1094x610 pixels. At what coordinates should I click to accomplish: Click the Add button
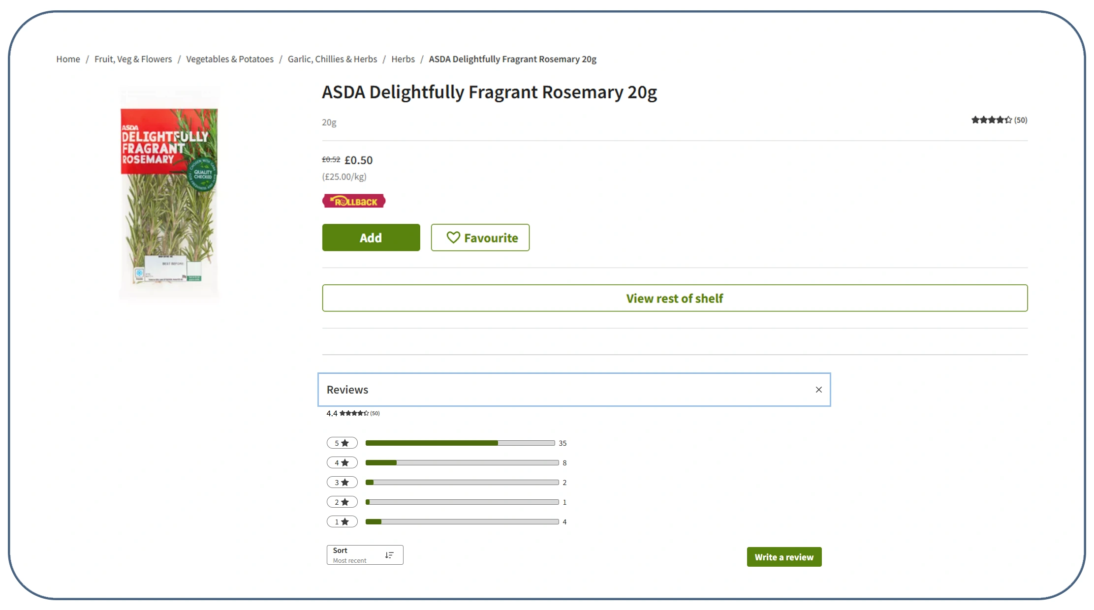pos(371,238)
